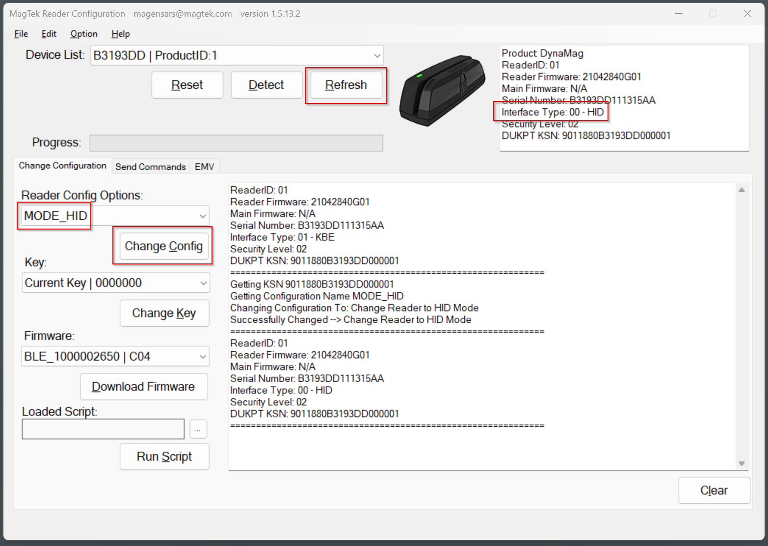Click the Refresh button
This screenshot has width=768, height=546.
[x=346, y=85]
